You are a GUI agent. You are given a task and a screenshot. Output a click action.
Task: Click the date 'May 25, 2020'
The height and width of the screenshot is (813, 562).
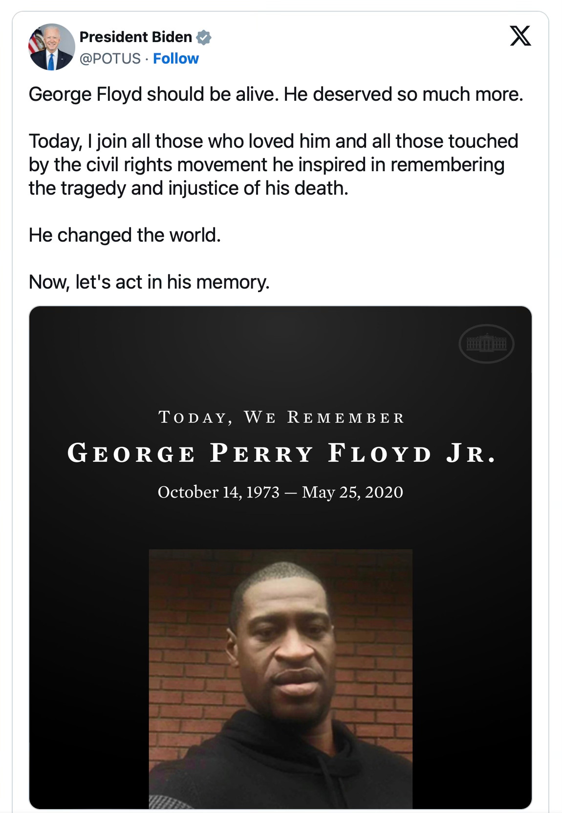(352, 492)
